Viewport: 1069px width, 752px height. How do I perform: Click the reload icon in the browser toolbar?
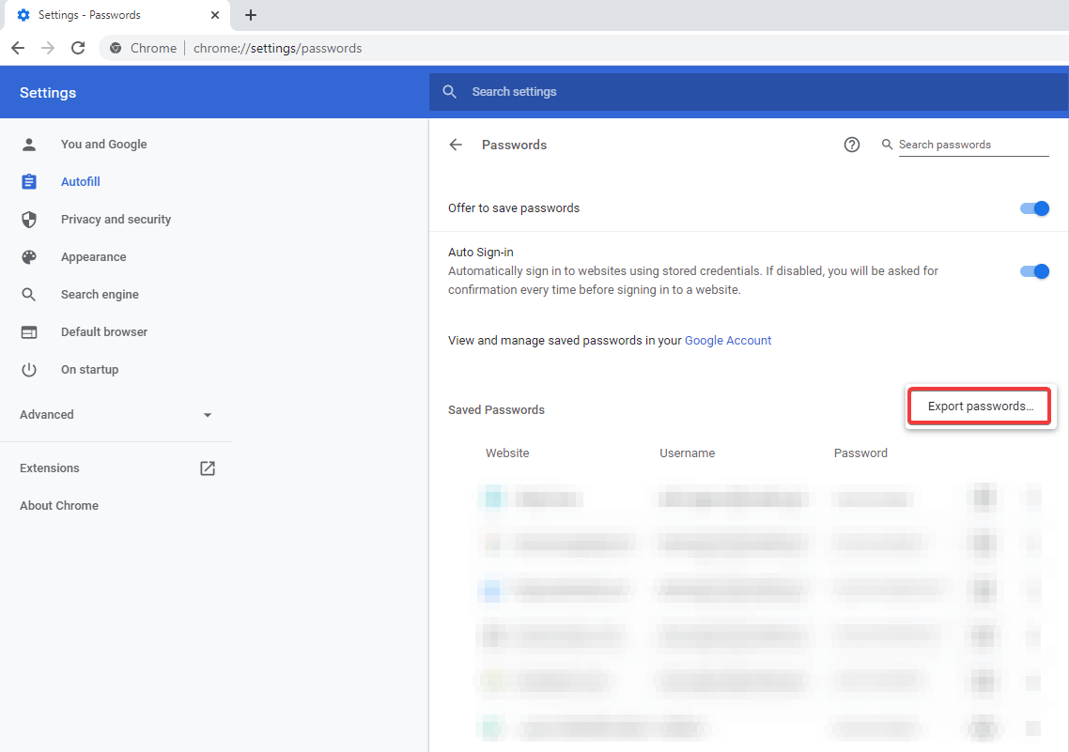click(x=78, y=47)
